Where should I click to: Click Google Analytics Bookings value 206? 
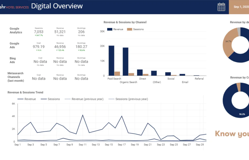point(81,32)
